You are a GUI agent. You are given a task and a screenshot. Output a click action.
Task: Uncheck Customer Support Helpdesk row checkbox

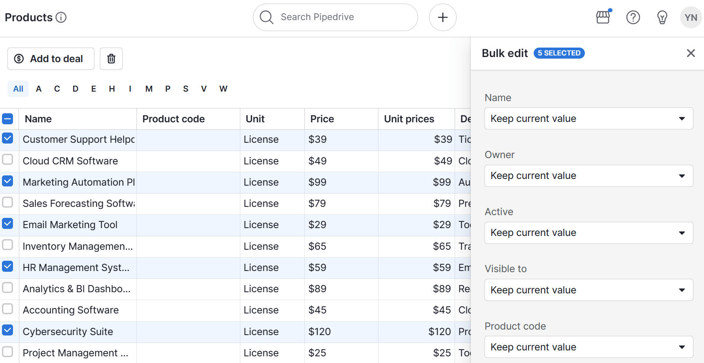[x=7, y=138]
